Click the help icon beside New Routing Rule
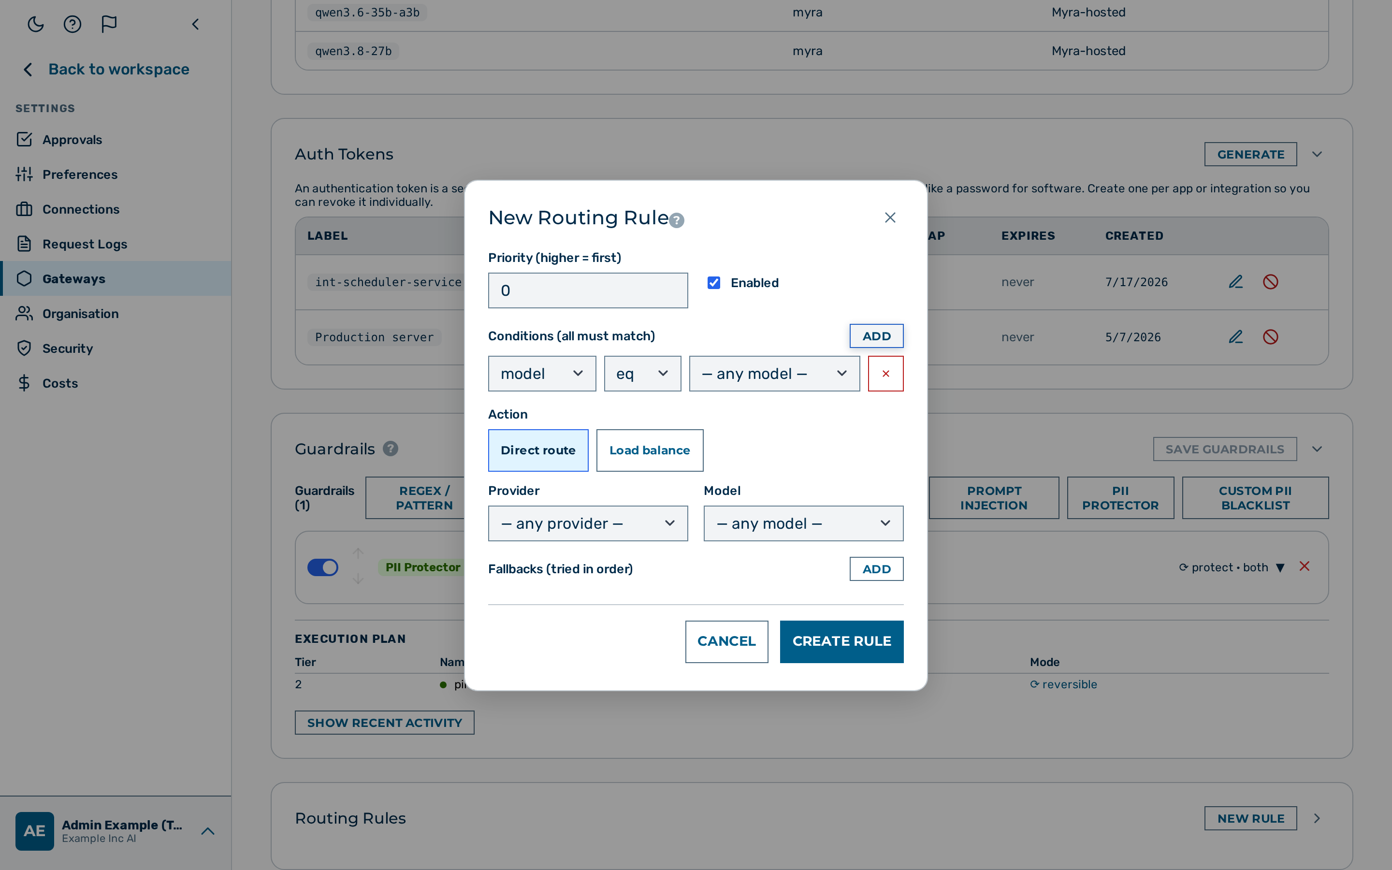Viewport: 1392px width, 870px height. click(677, 220)
